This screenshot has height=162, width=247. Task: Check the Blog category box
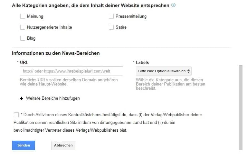[23, 38]
